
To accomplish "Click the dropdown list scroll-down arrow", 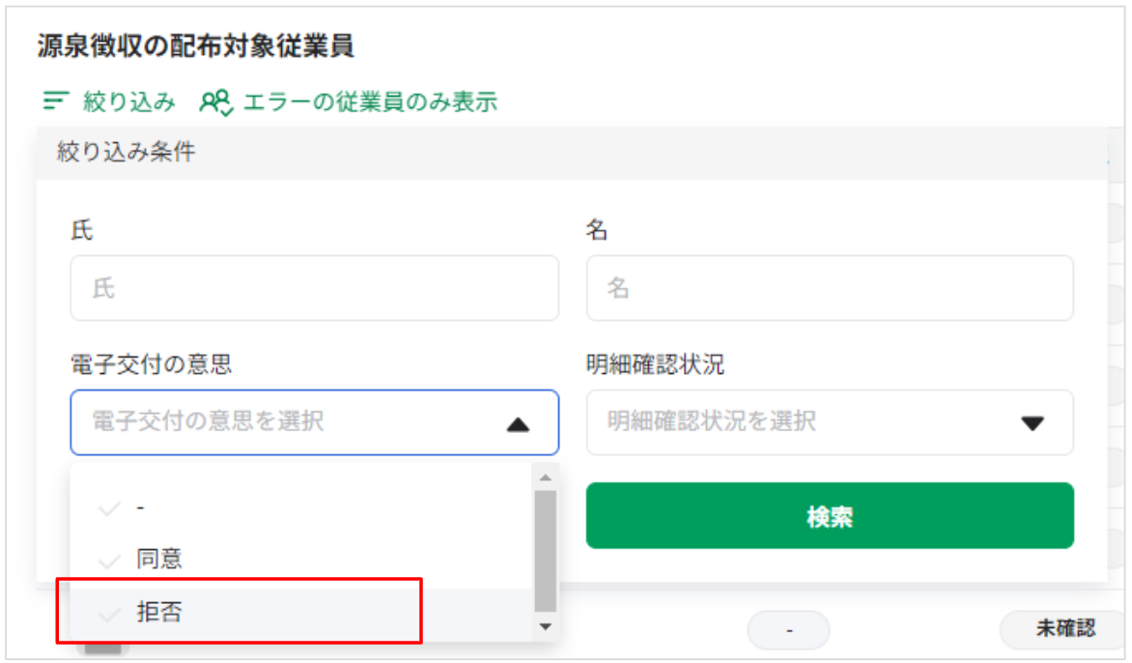I will tap(546, 627).
